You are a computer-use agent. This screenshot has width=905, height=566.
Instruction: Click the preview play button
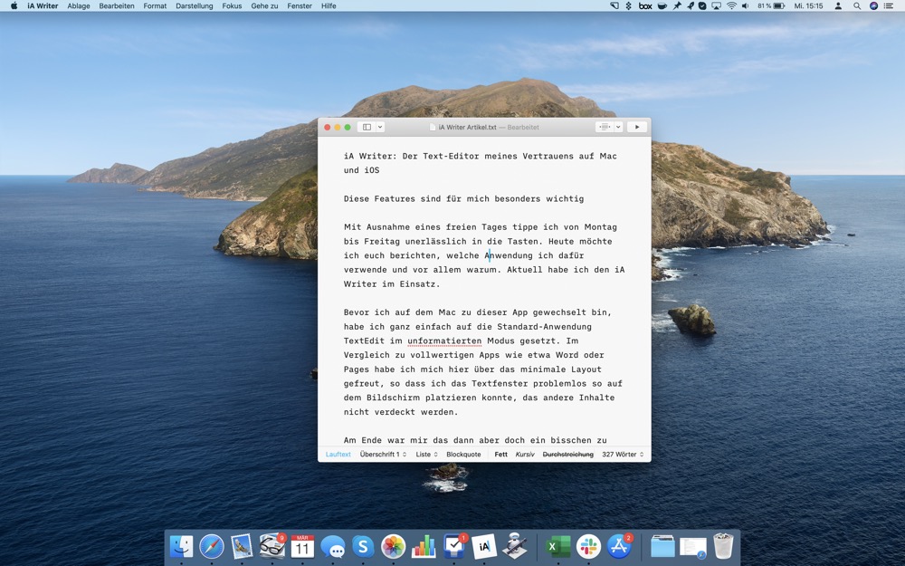click(x=637, y=128)
